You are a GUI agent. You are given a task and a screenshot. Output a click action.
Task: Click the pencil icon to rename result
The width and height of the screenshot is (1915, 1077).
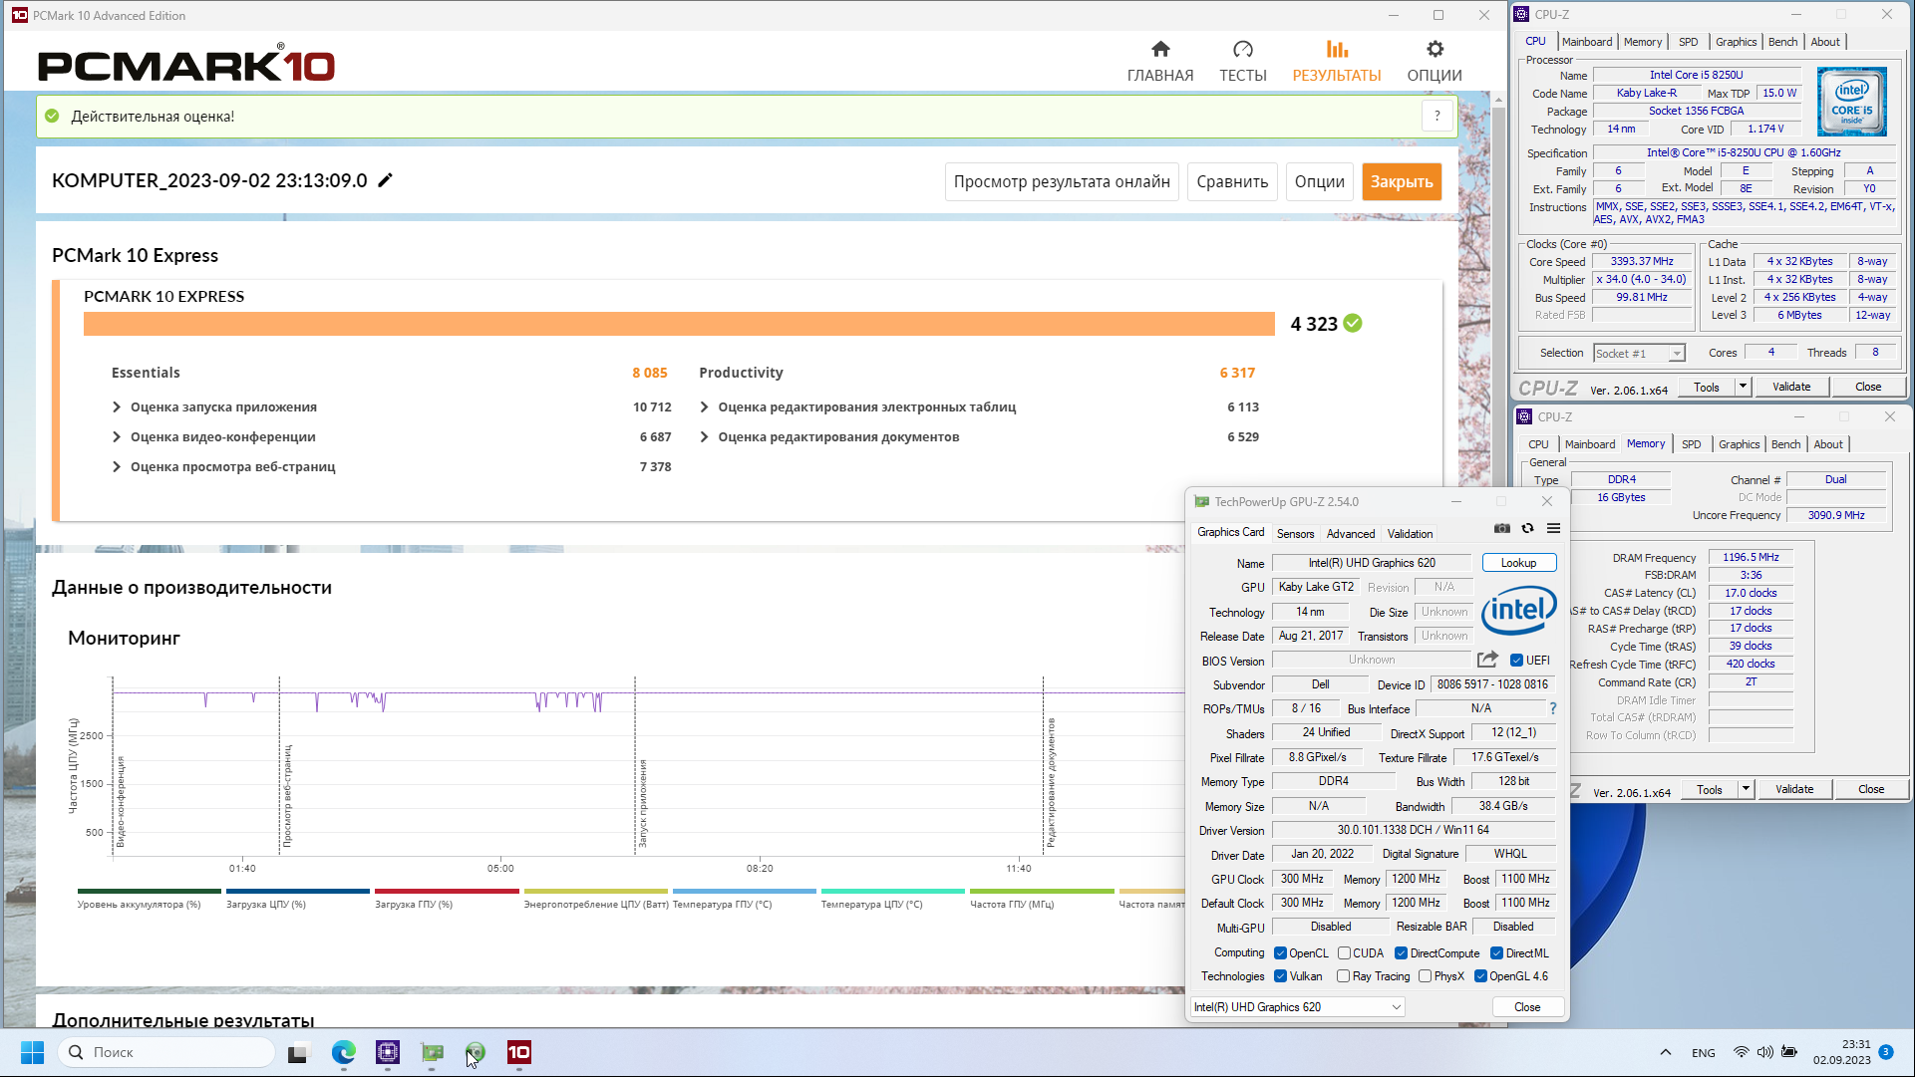(386, 180)
